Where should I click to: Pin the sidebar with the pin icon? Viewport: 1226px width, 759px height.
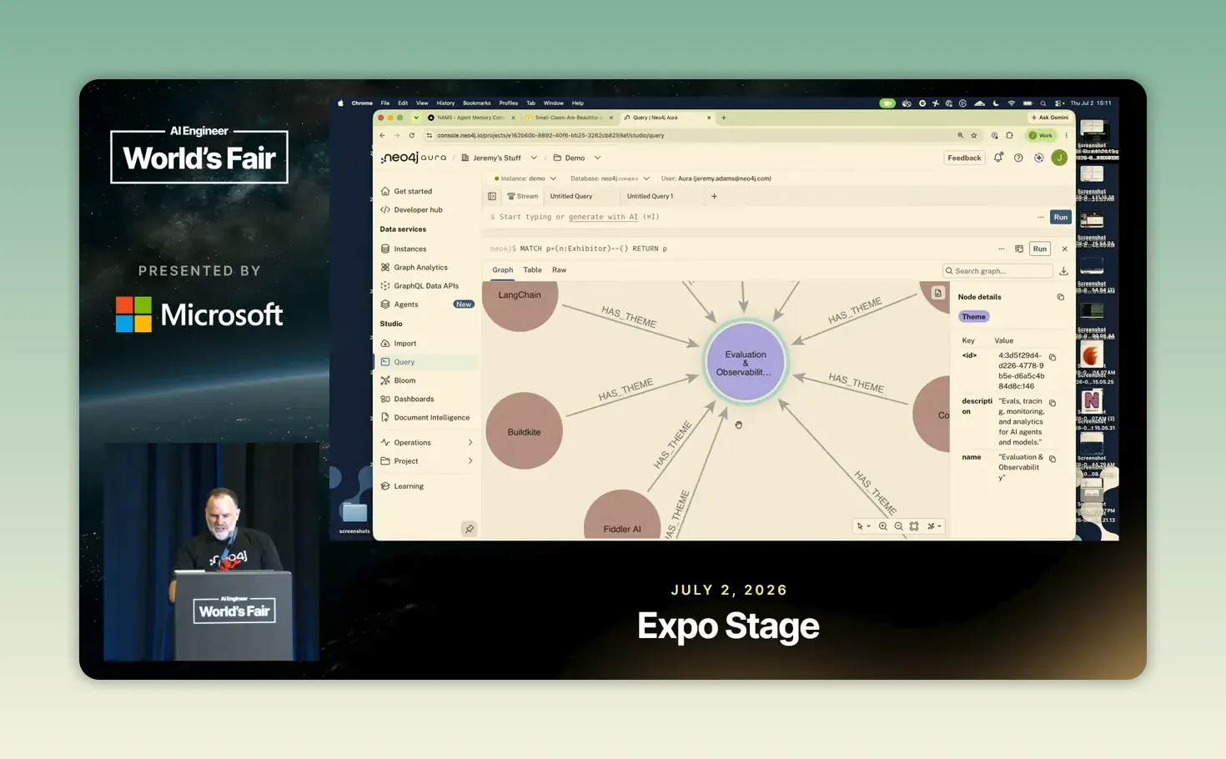tap(469, 529)
